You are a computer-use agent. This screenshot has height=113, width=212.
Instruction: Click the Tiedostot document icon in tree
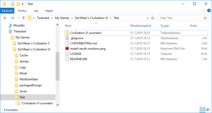(x=10, y=31)
